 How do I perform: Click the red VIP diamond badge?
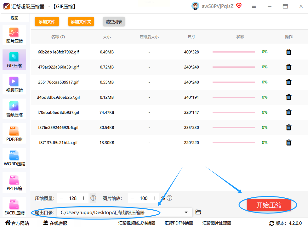pos(239,6)
